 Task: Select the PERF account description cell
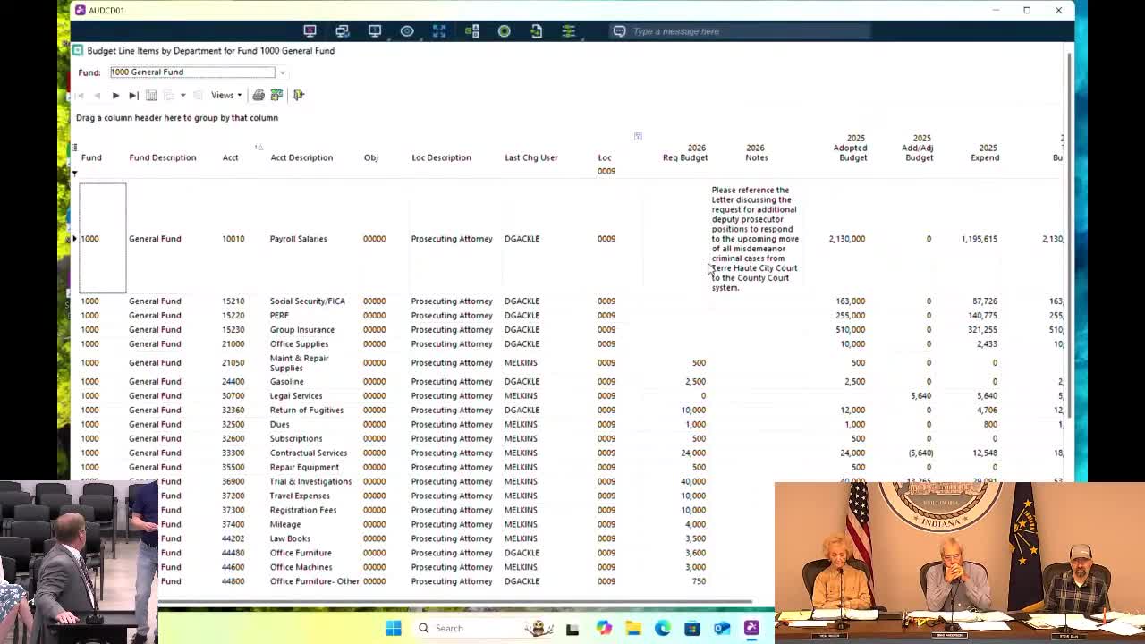point(279,316)
